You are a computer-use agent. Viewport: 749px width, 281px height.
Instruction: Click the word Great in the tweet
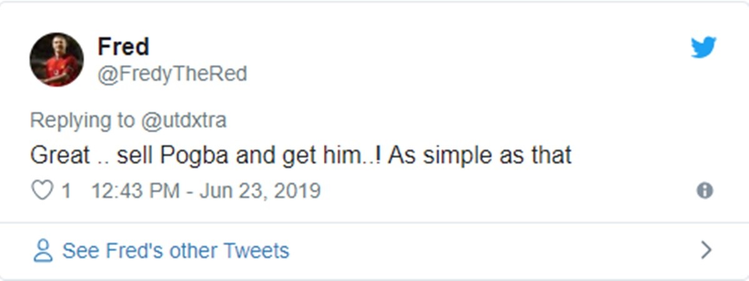click(x=60, y=155)
